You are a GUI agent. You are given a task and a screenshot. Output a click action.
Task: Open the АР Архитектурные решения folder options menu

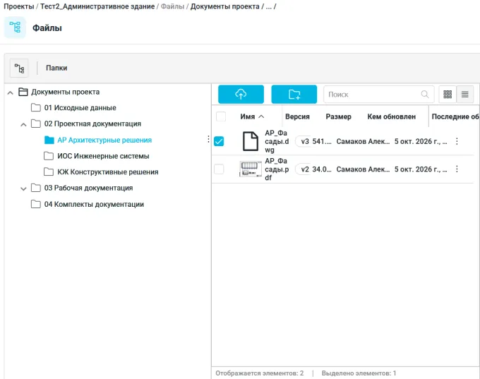pos(208,140)
